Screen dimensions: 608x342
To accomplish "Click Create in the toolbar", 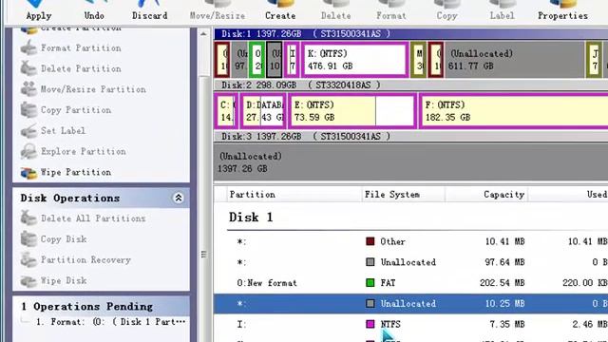I will (x=280, y=10).
